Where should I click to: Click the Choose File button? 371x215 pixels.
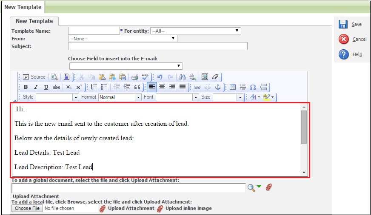(x=27, y=208)
